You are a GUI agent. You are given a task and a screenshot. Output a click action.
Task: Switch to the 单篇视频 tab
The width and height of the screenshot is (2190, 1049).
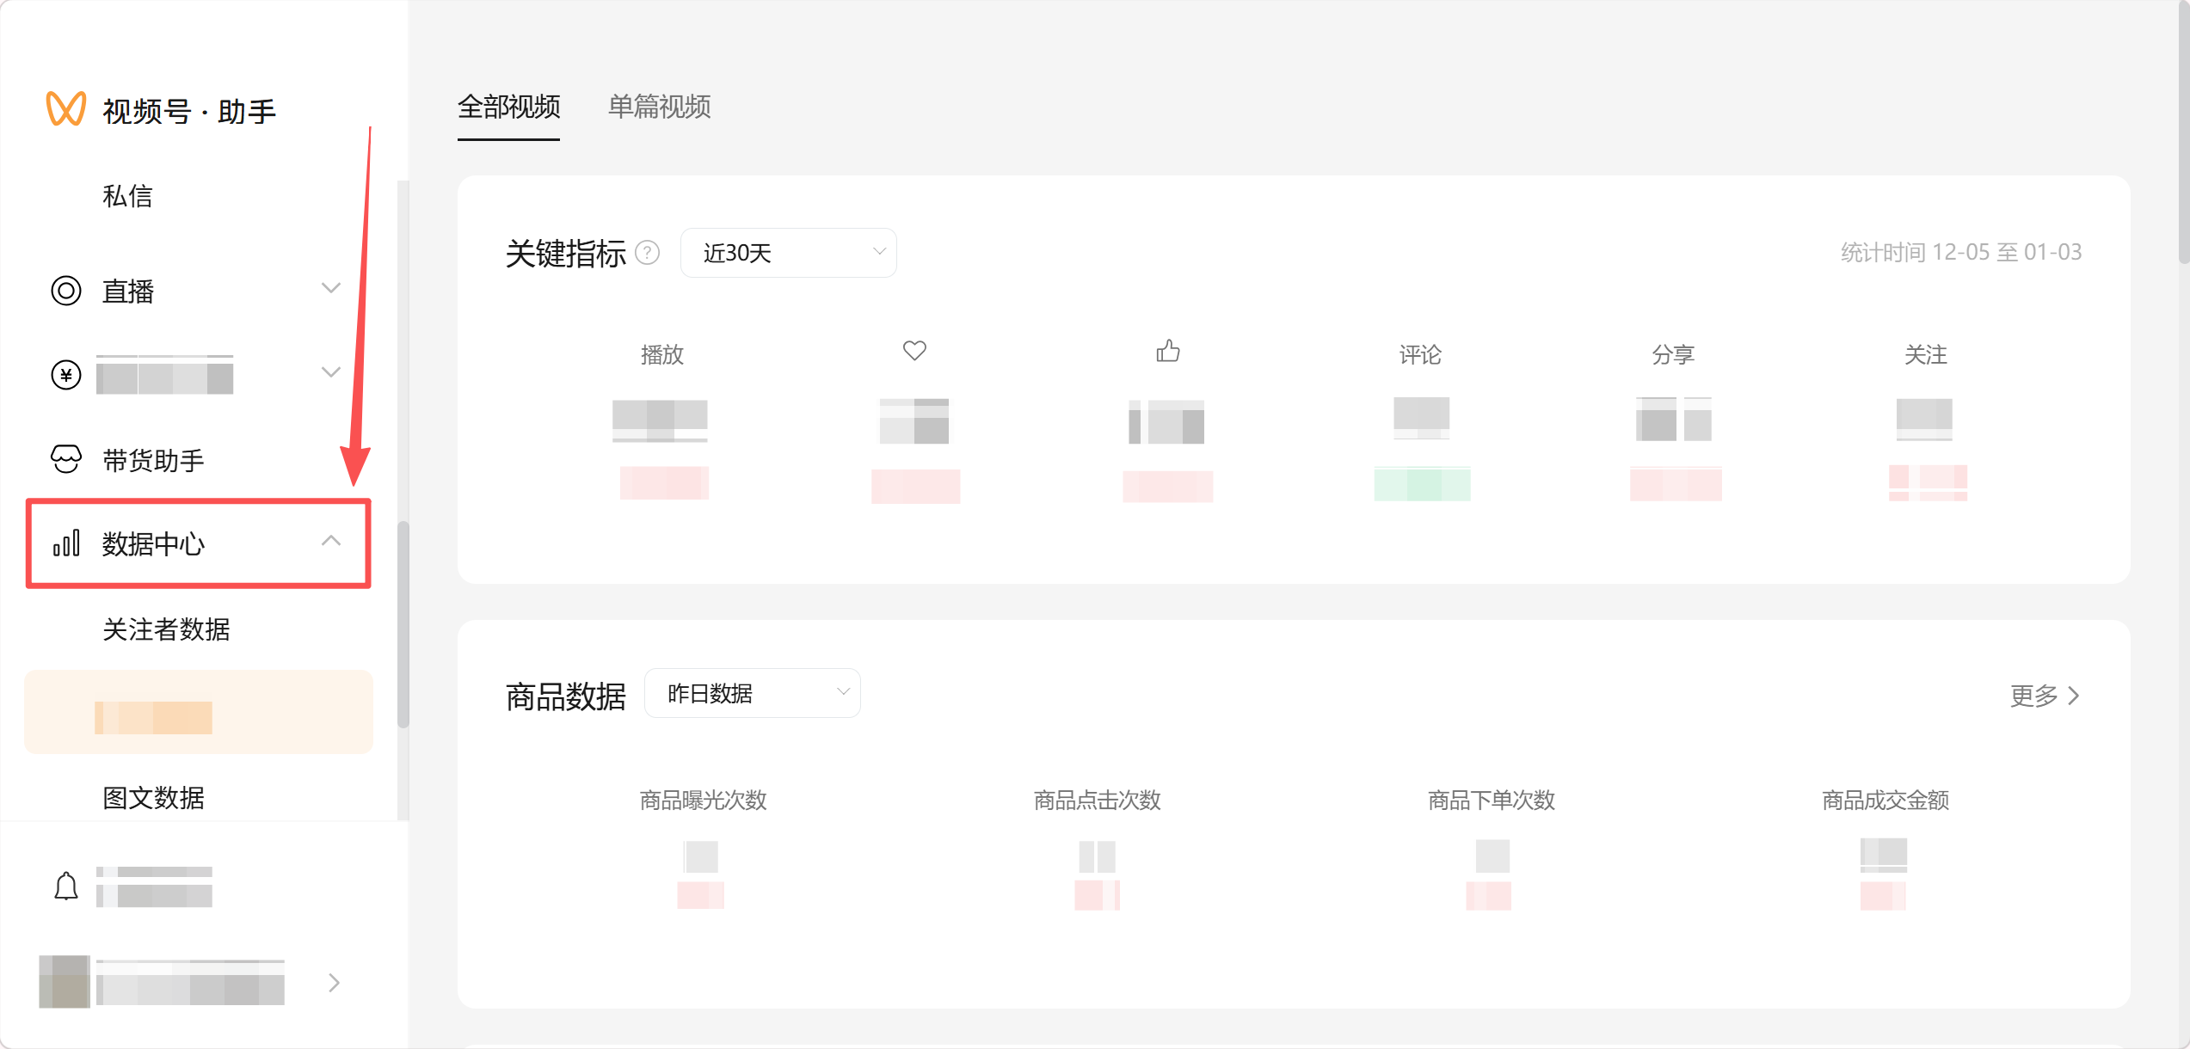(659, 107)
